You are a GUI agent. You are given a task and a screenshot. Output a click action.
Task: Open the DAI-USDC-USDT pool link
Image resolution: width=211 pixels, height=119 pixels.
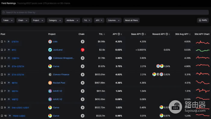point(20,107)
